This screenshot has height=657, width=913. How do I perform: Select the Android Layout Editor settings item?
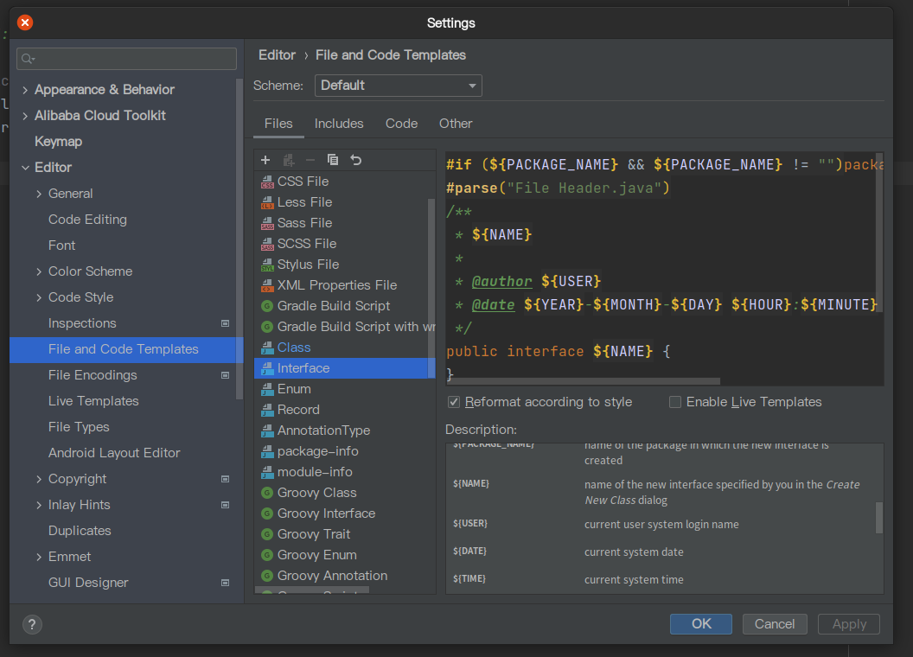pos(114,453)
